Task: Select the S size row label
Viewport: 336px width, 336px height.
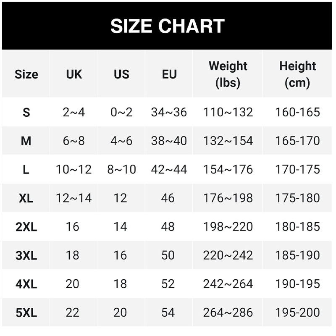Action: pyautogui.click(x=26, y=112)
